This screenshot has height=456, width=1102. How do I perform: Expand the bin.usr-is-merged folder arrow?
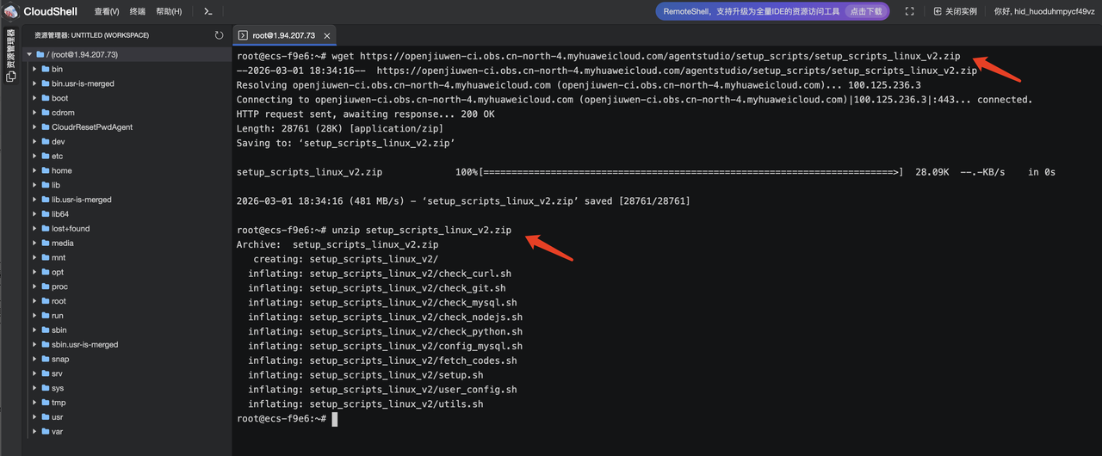tap(34, 83)
